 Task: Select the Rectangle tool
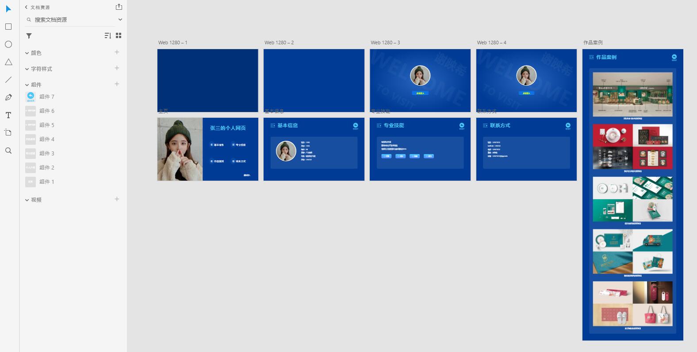[8, 27]
